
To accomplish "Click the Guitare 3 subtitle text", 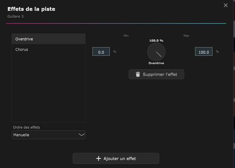I will pos(15,16).
